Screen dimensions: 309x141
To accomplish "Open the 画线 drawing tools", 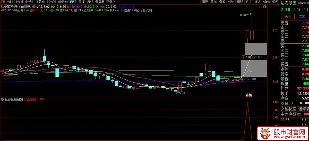I will pyautogui.click(x=240, y=2).
